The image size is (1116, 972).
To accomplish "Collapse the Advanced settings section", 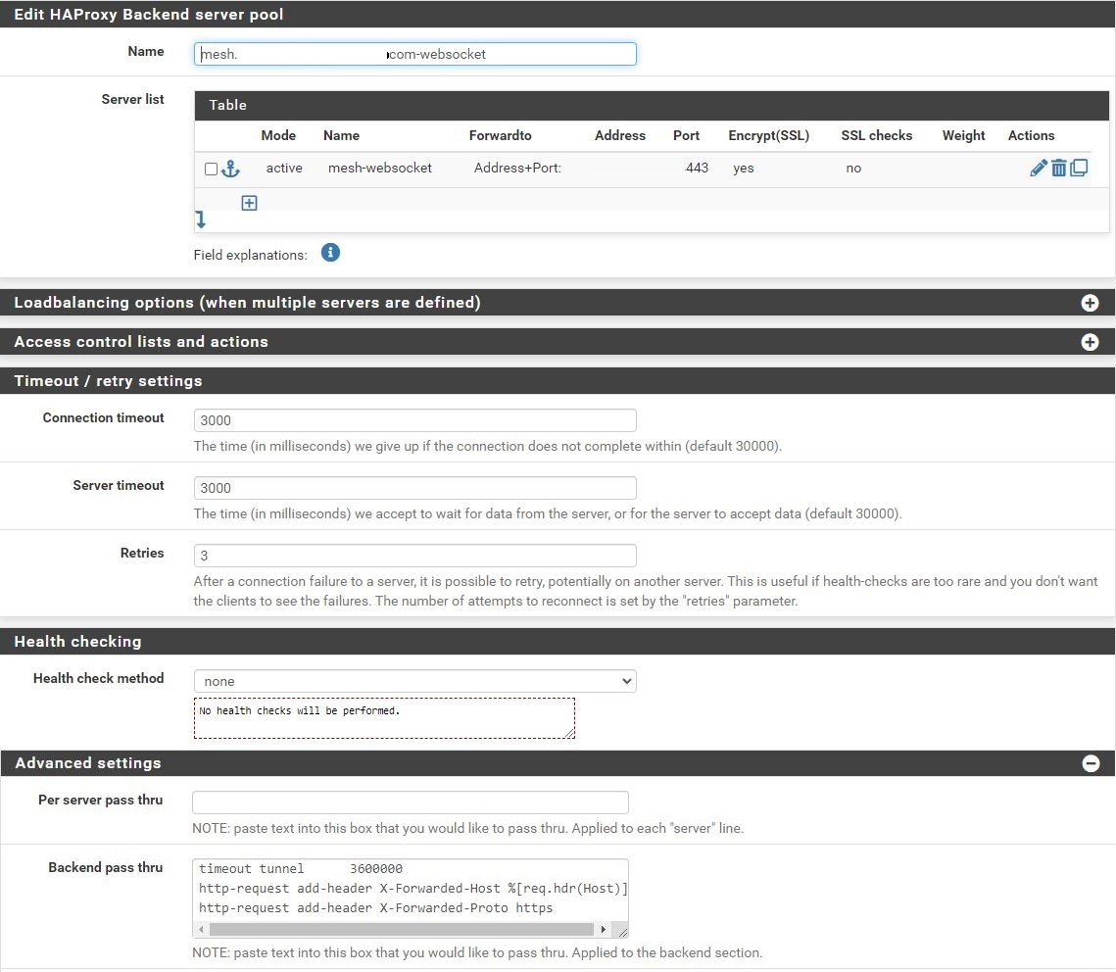I will 1091,763.
